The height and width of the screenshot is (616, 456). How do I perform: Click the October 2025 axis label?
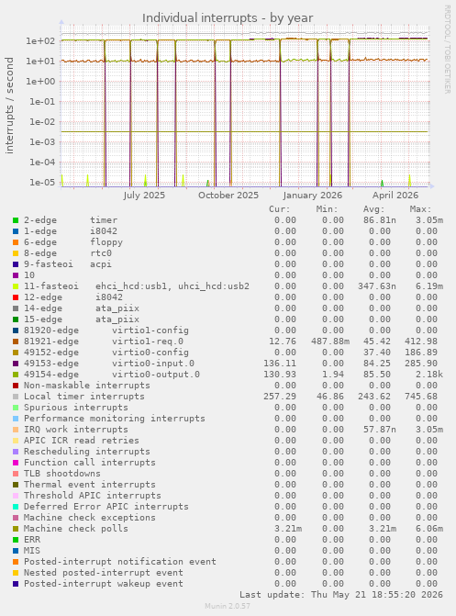coord(228,196)
